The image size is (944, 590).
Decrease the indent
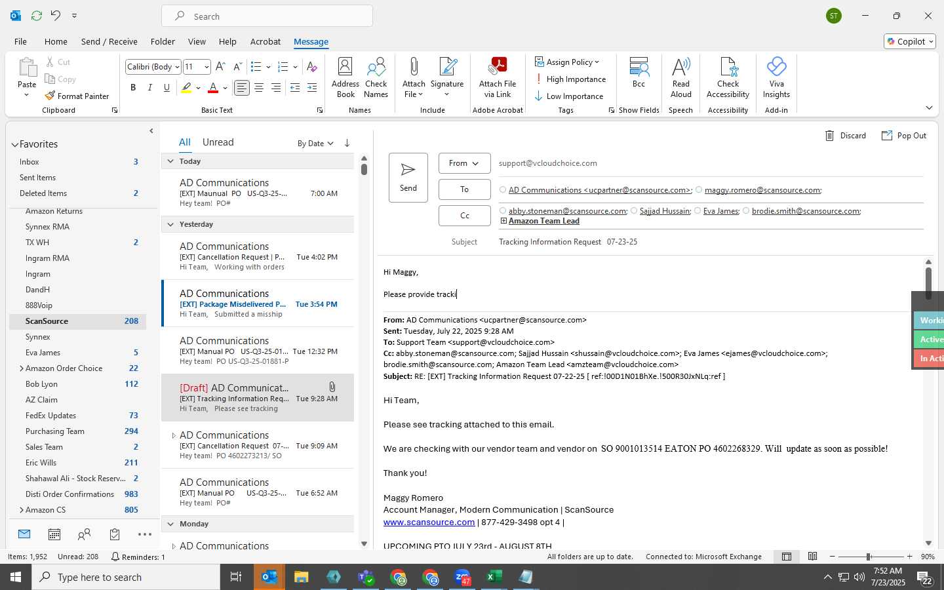tap(295, 87)
